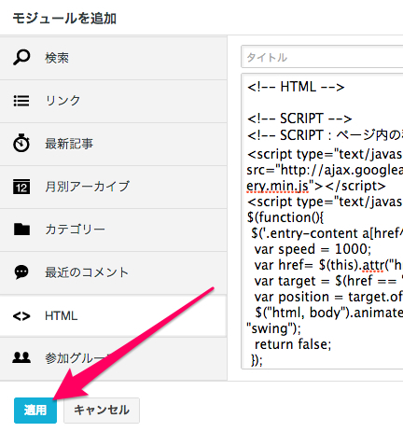Select the リンク module
The width and height of the screenshot is (403, 432).
pos(113,102)
